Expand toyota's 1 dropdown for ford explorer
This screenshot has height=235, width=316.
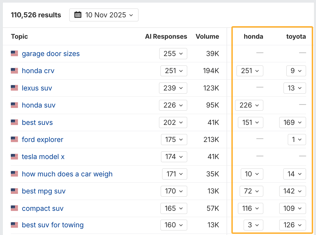297,139
